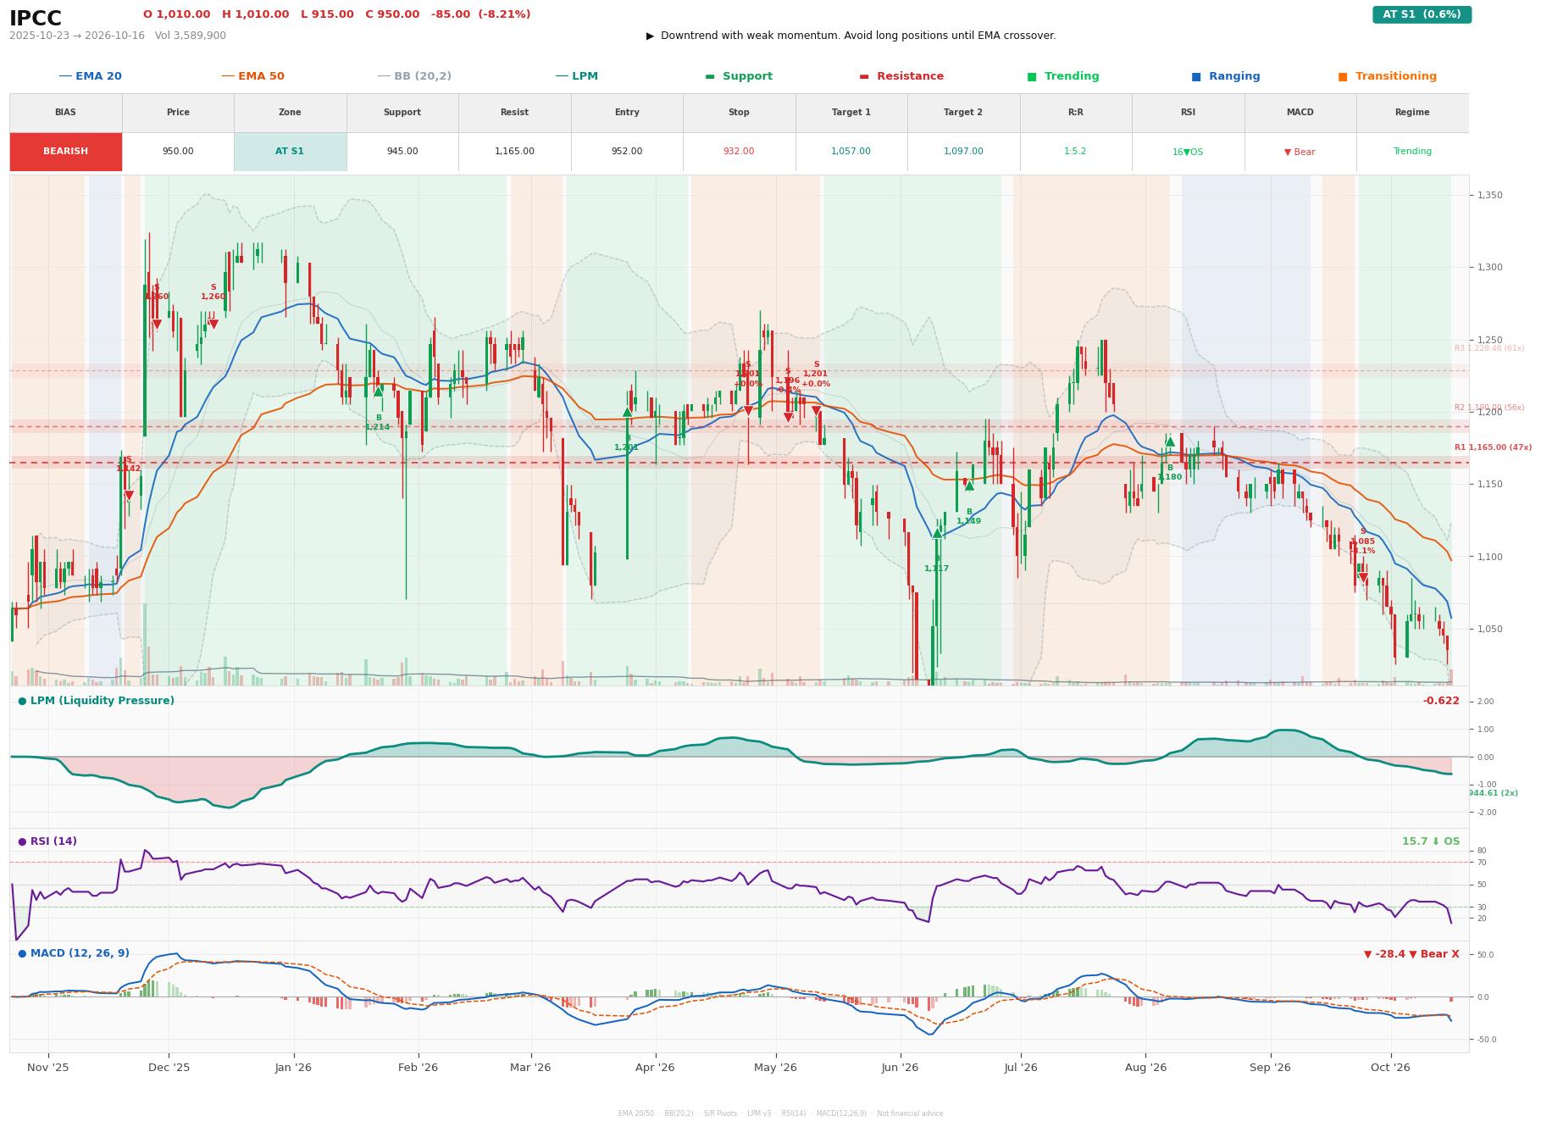Click the blue Ranging legend entry
The height and width of the screenshot is (1127, 1541).
click(x=1226, y=76)
